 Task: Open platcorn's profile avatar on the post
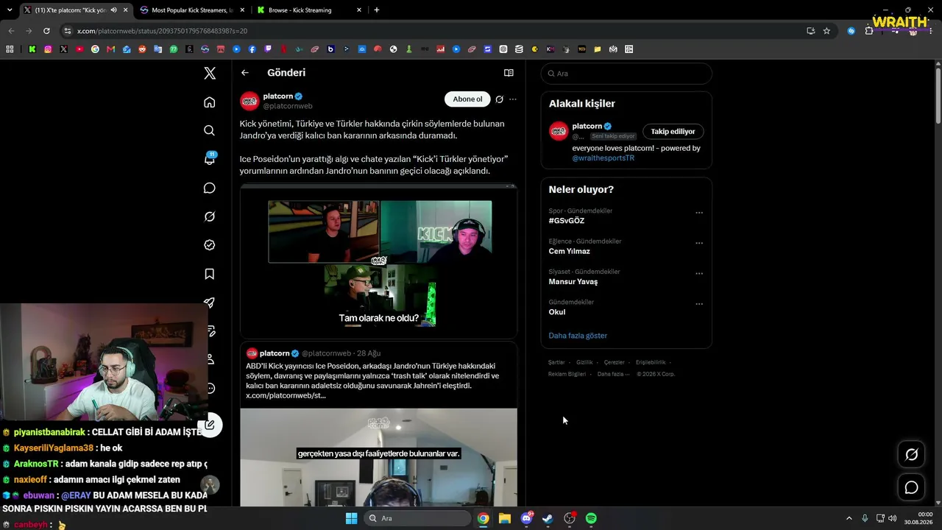[249, 101]
